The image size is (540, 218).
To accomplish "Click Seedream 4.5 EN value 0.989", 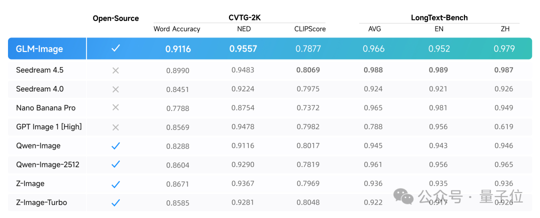I will 438,70.
